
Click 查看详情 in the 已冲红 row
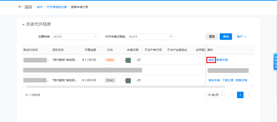241,80
